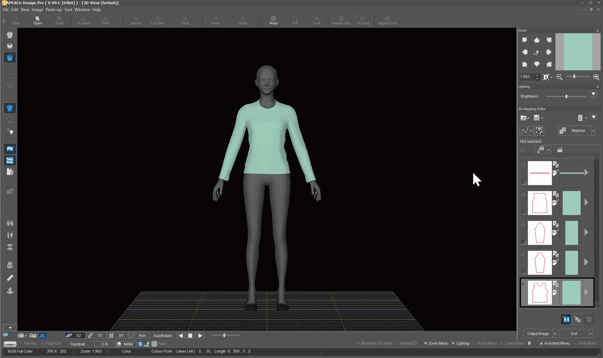Pan the zoom view right with right arrow
This screenshot has width=603, height=358.
(549, 52)
